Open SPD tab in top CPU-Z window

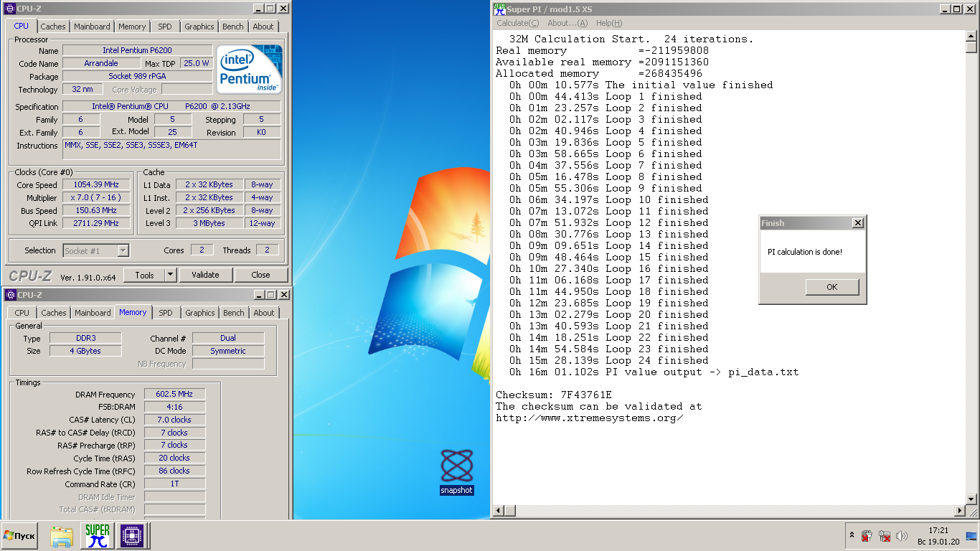pyautogui.click(x=165, y=27)
